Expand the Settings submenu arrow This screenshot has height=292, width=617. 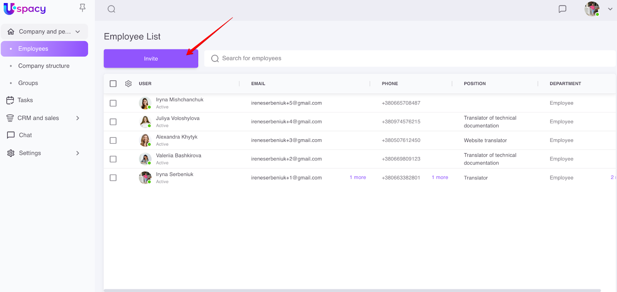click(x=78, y=153)
